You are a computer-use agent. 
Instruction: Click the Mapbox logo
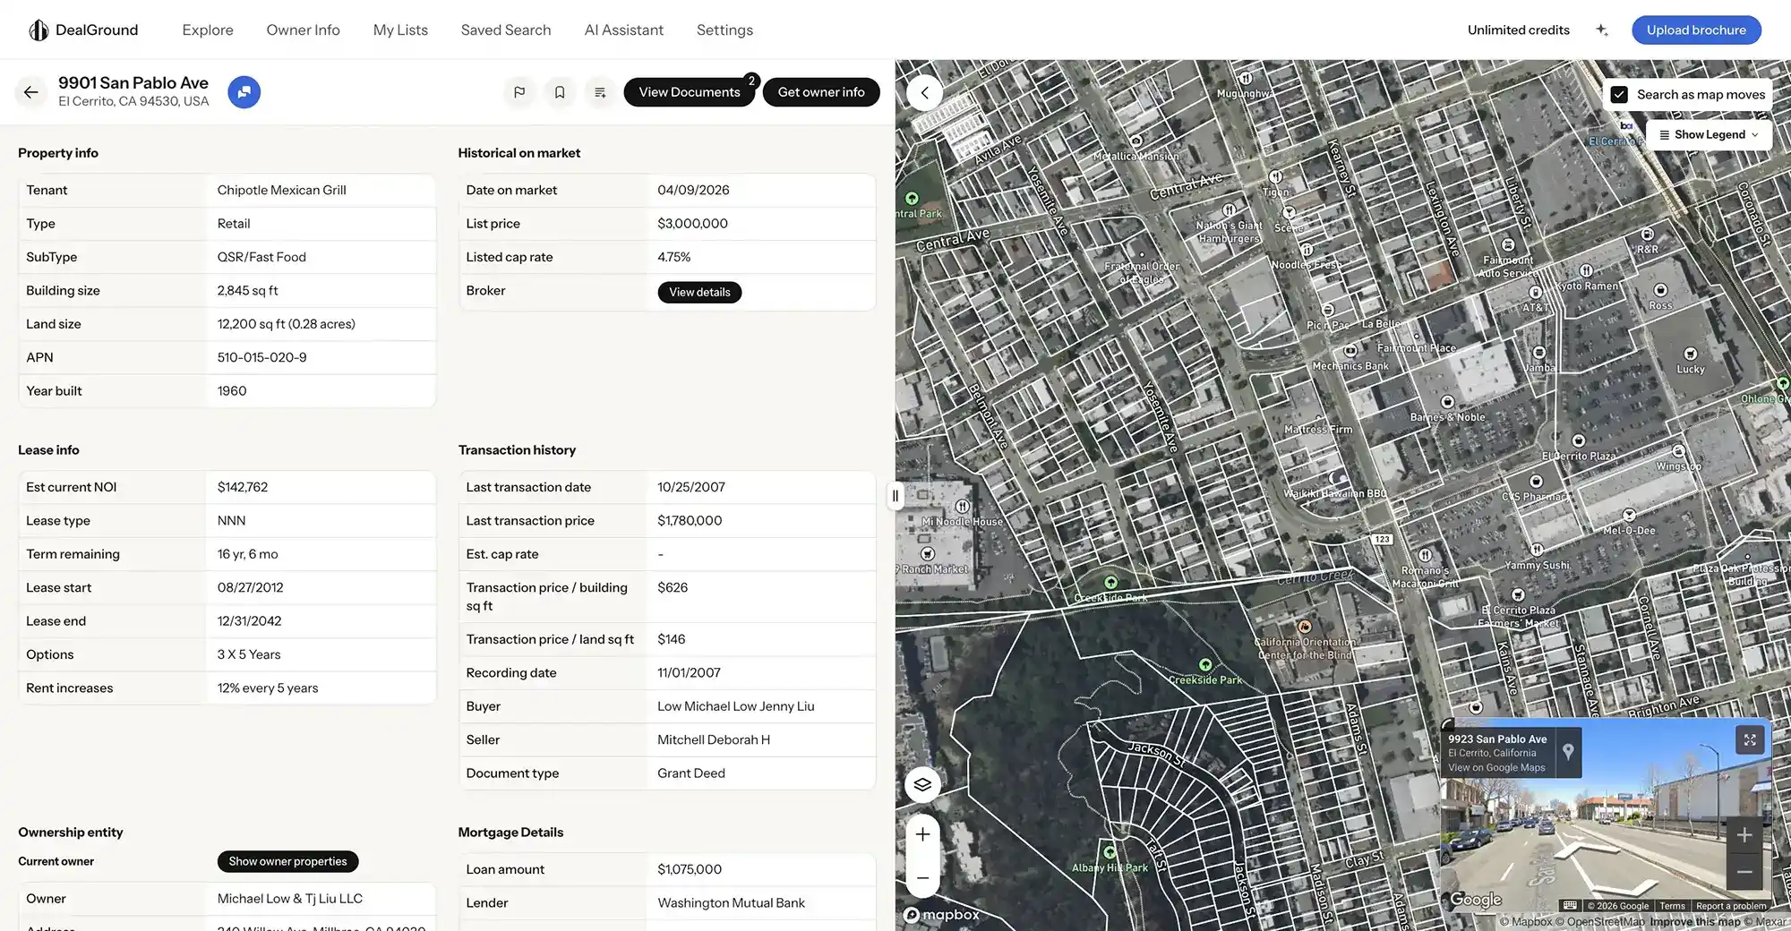coord(941,915)
